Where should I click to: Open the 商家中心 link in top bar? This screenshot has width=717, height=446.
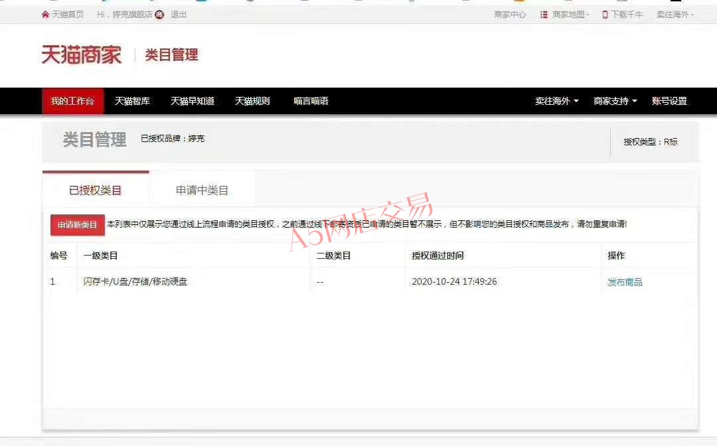510,15
